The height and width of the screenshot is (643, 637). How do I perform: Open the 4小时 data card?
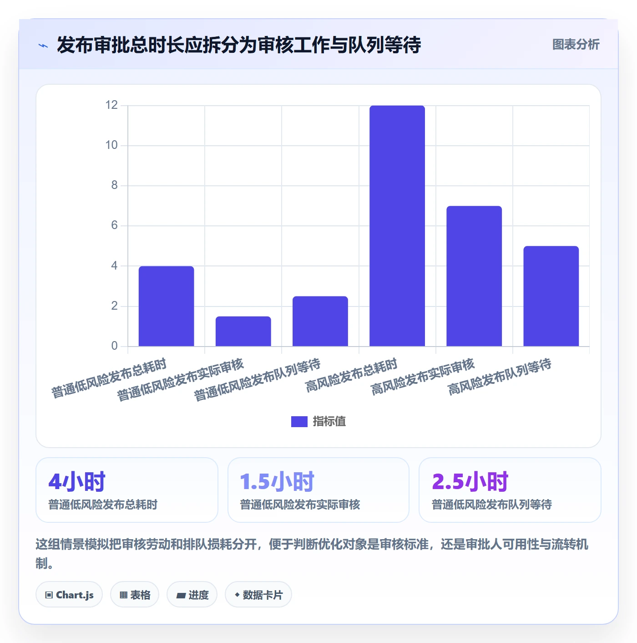pyautogui.click(x=127, y=490)
